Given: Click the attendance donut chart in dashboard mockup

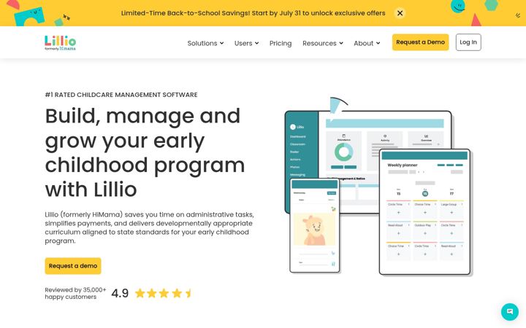Looking at the screenshot, I should [x=343, y=152].
